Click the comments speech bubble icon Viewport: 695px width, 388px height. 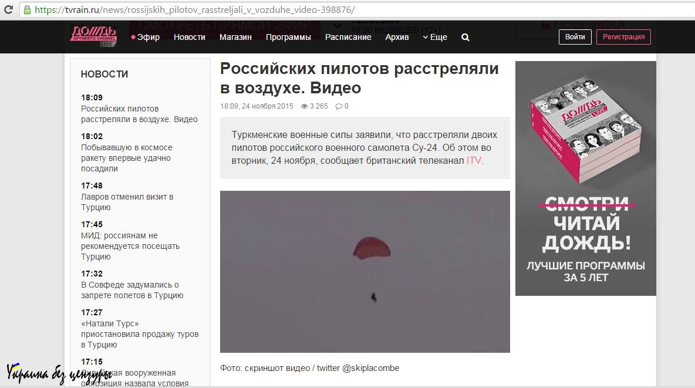pos(339,106)
